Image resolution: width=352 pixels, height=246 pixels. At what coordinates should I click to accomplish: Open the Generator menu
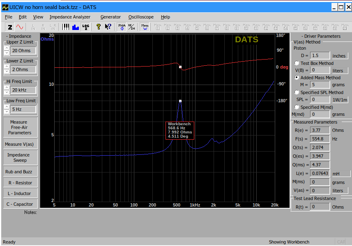point(110,17)
